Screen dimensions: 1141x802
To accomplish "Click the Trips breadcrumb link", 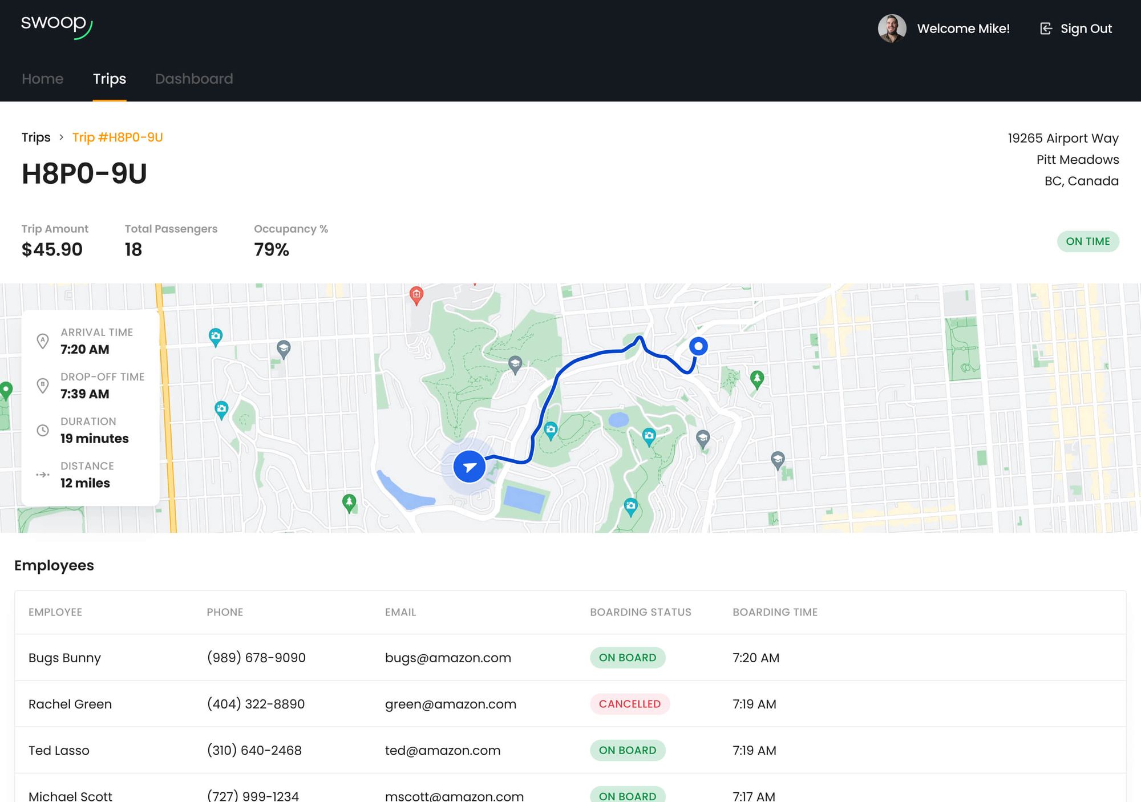I will (x=36, y=137).
